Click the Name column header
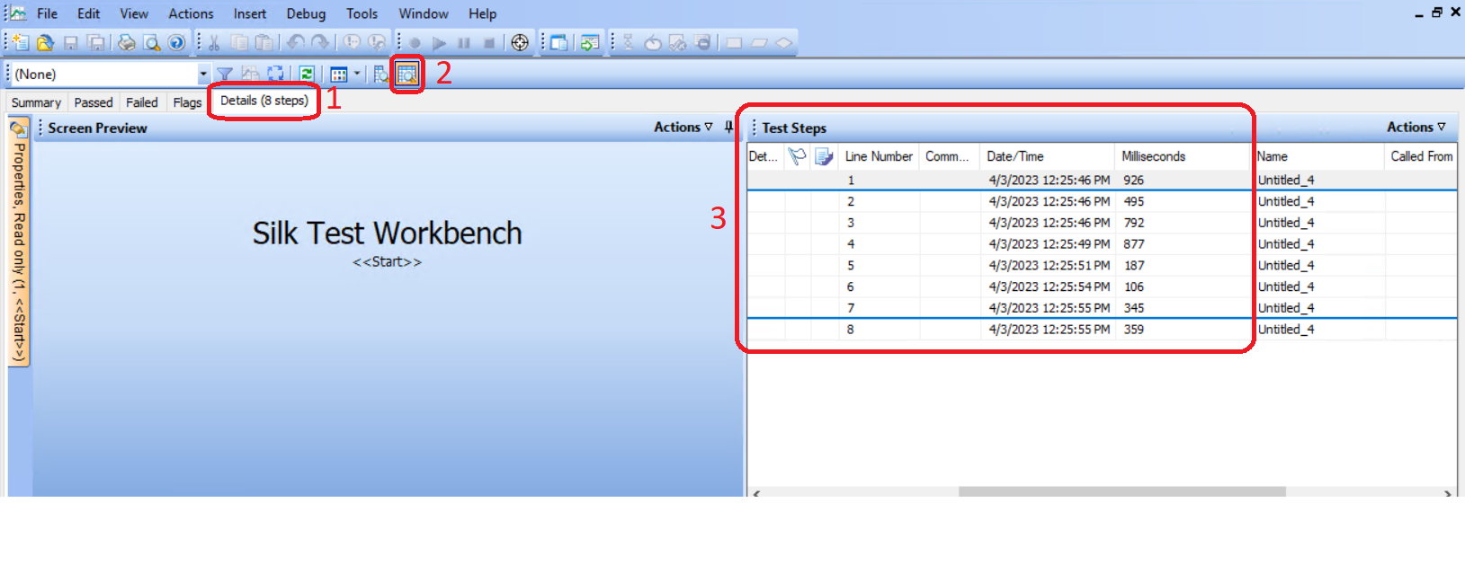Screen dimensions: 1465x582 coord(1319,156)
